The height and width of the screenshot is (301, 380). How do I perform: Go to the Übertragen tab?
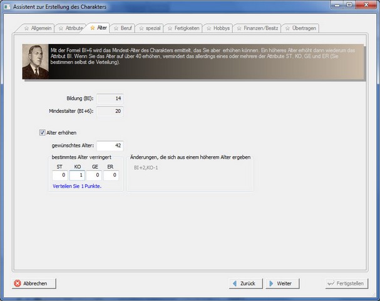(300, 28)
